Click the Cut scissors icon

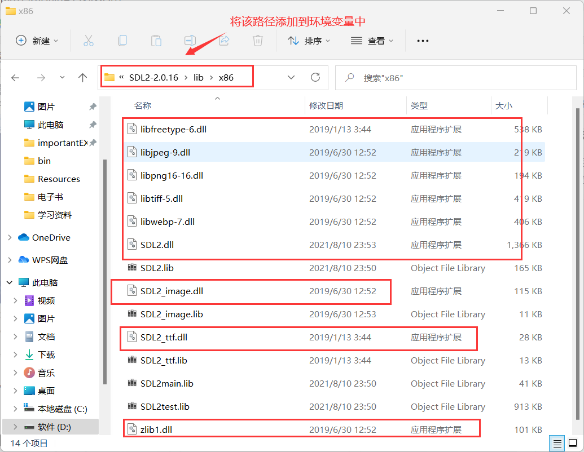click(88, 41)
